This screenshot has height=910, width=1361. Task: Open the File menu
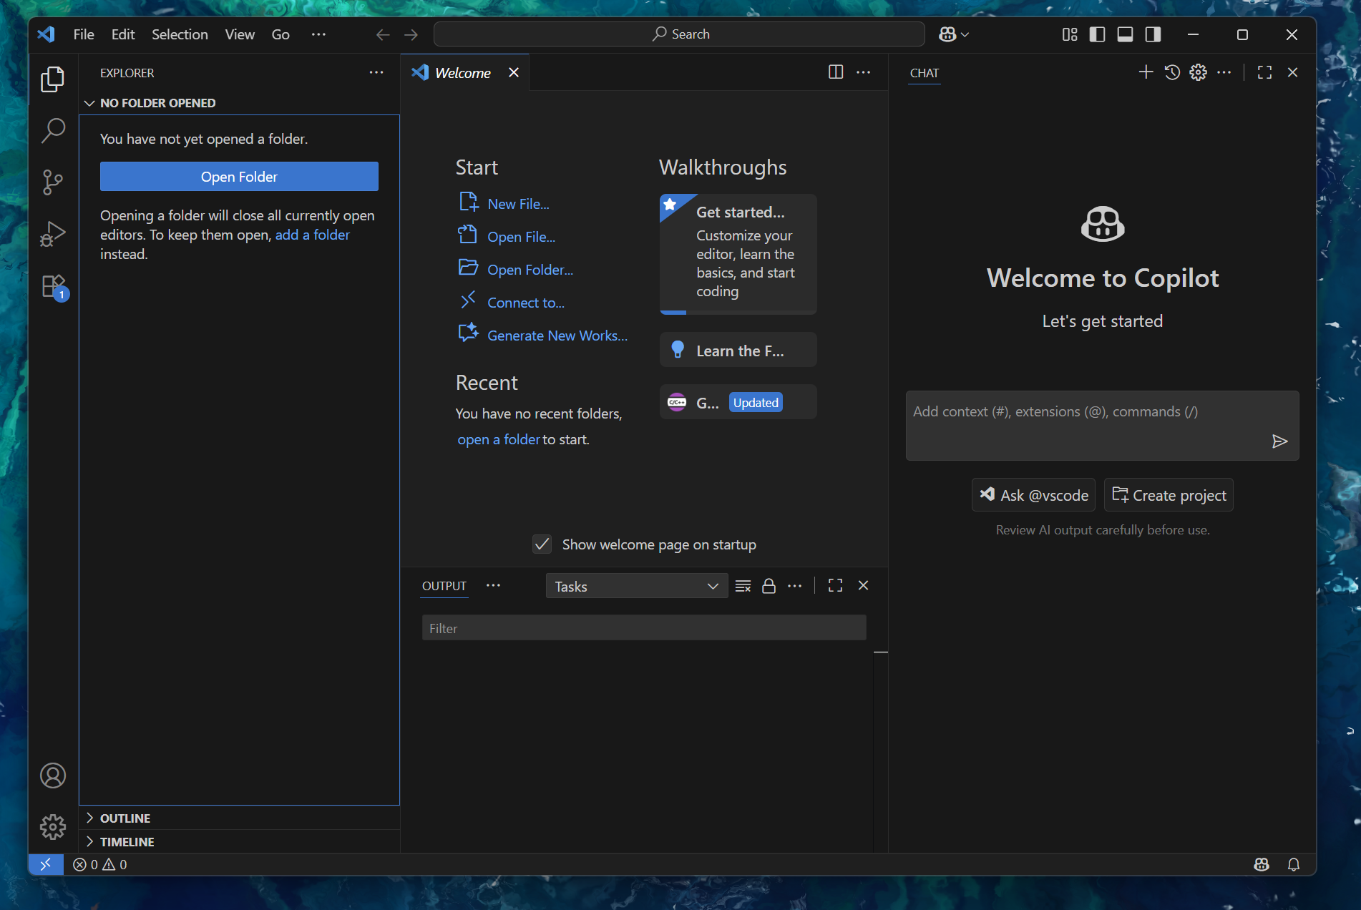pyautogui.click(x=84, y=34)
